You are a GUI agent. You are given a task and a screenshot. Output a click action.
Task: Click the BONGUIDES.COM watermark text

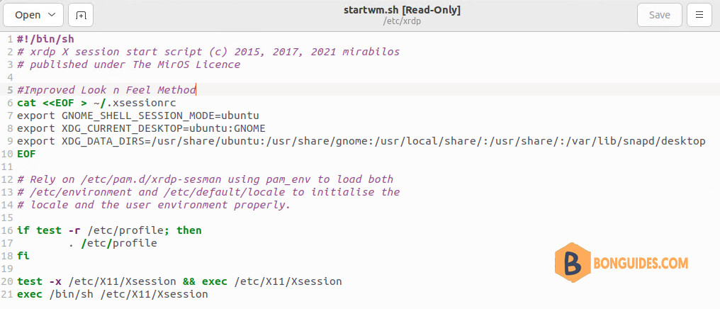[641, 264]
